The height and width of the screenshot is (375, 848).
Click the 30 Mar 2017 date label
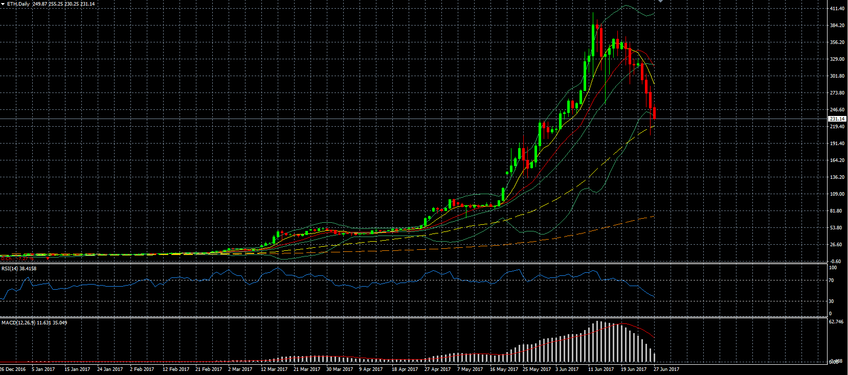click(x=340, y=369)
